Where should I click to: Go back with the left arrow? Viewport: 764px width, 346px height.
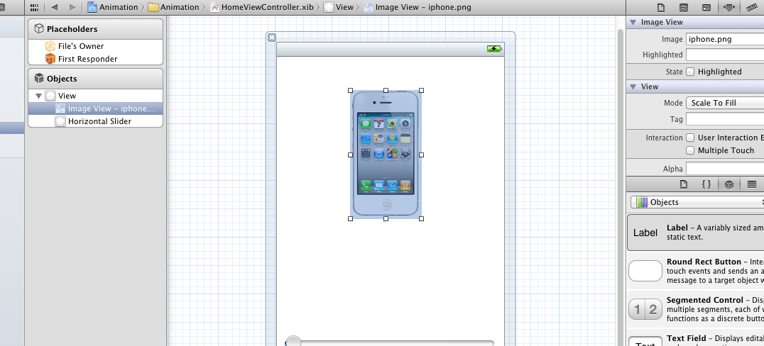tap(55, 7)
